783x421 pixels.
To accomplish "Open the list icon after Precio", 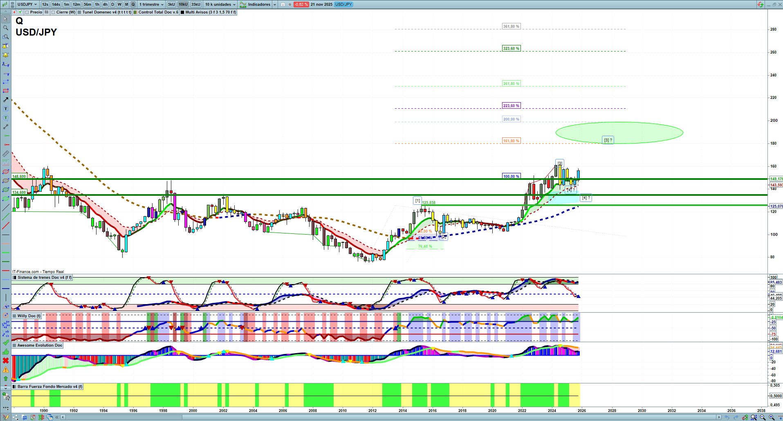I will click(47, 12).
